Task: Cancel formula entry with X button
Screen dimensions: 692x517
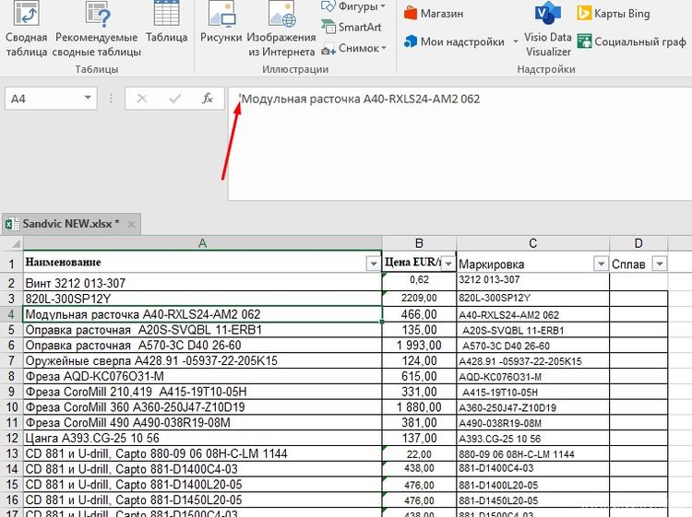Action: (142, 99)
